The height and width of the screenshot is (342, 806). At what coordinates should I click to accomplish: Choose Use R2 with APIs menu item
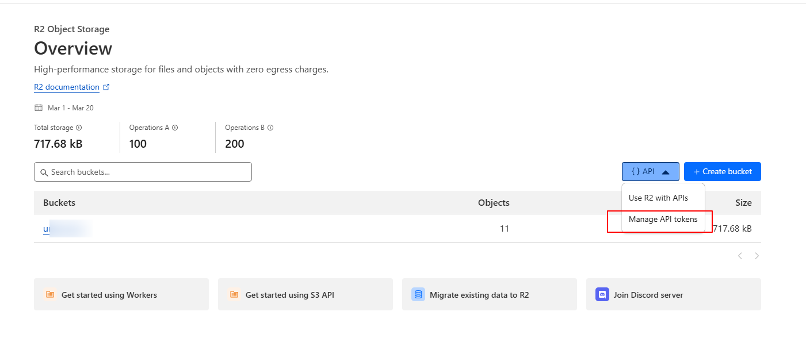(658, 198)
